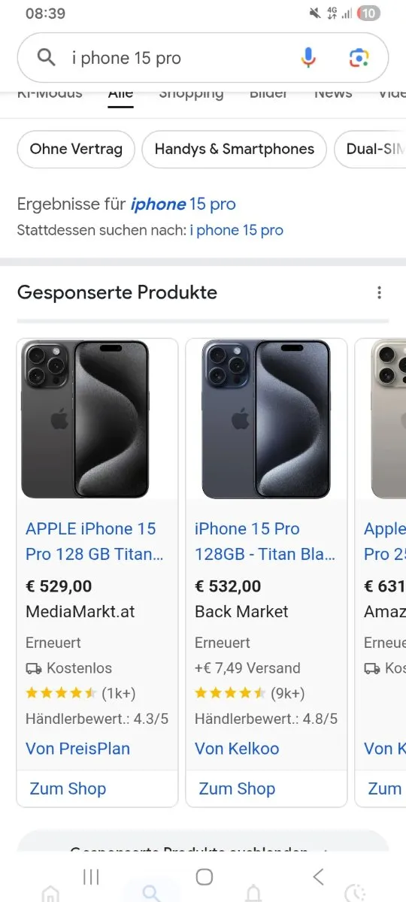The width and height of the screenshot is (406, 902).
Task: Select Handys & Smartphones filter chip
Action: [234, 149]
